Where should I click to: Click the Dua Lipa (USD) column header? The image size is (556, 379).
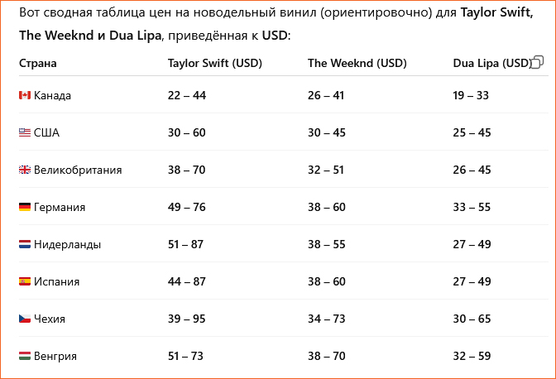(x=491, y=64)
